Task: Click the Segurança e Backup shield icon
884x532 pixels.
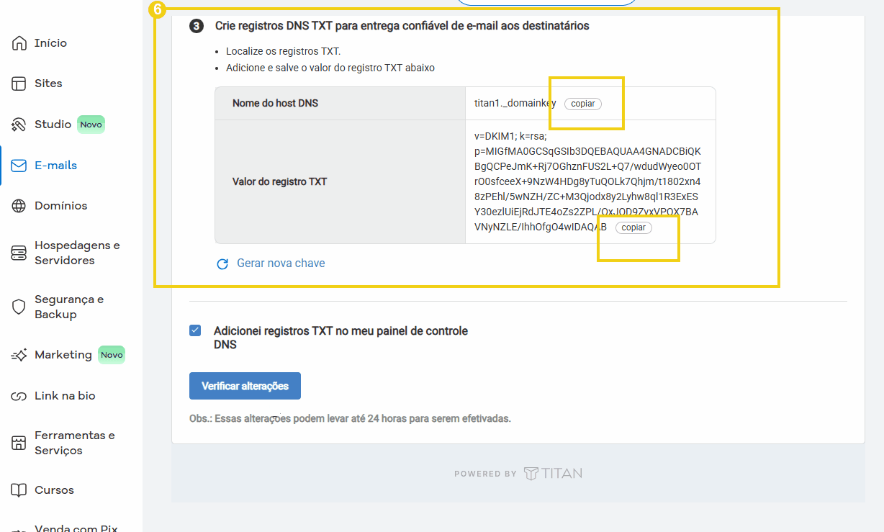Action: pos(19,307)
